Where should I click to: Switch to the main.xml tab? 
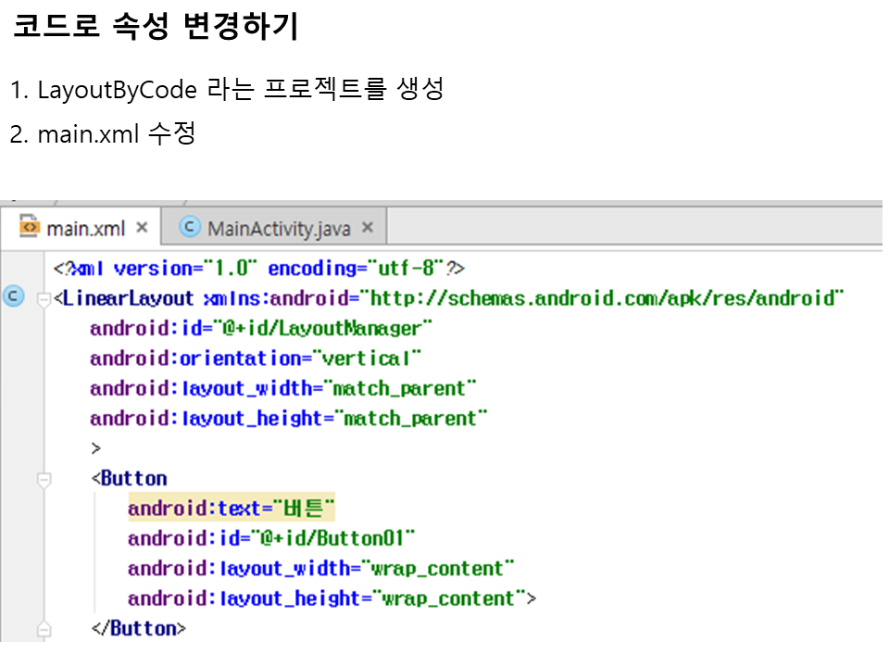click(85, 228)
